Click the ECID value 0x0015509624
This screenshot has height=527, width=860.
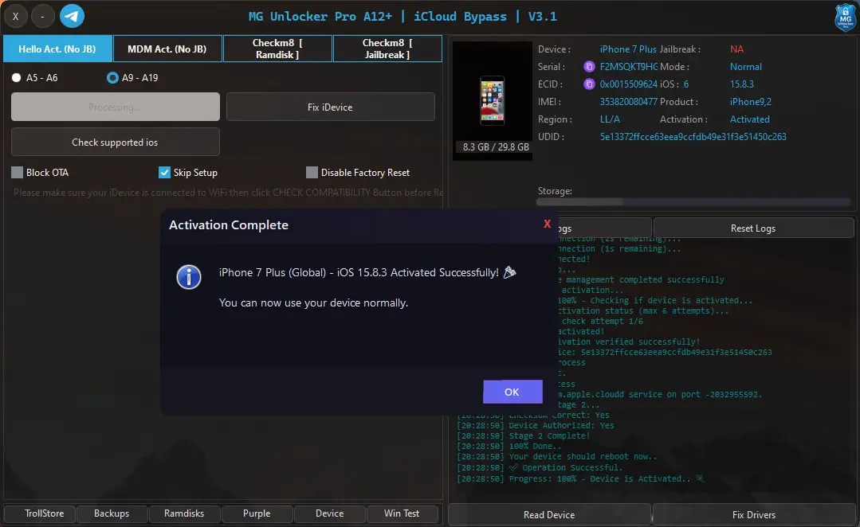pos(629,84)
